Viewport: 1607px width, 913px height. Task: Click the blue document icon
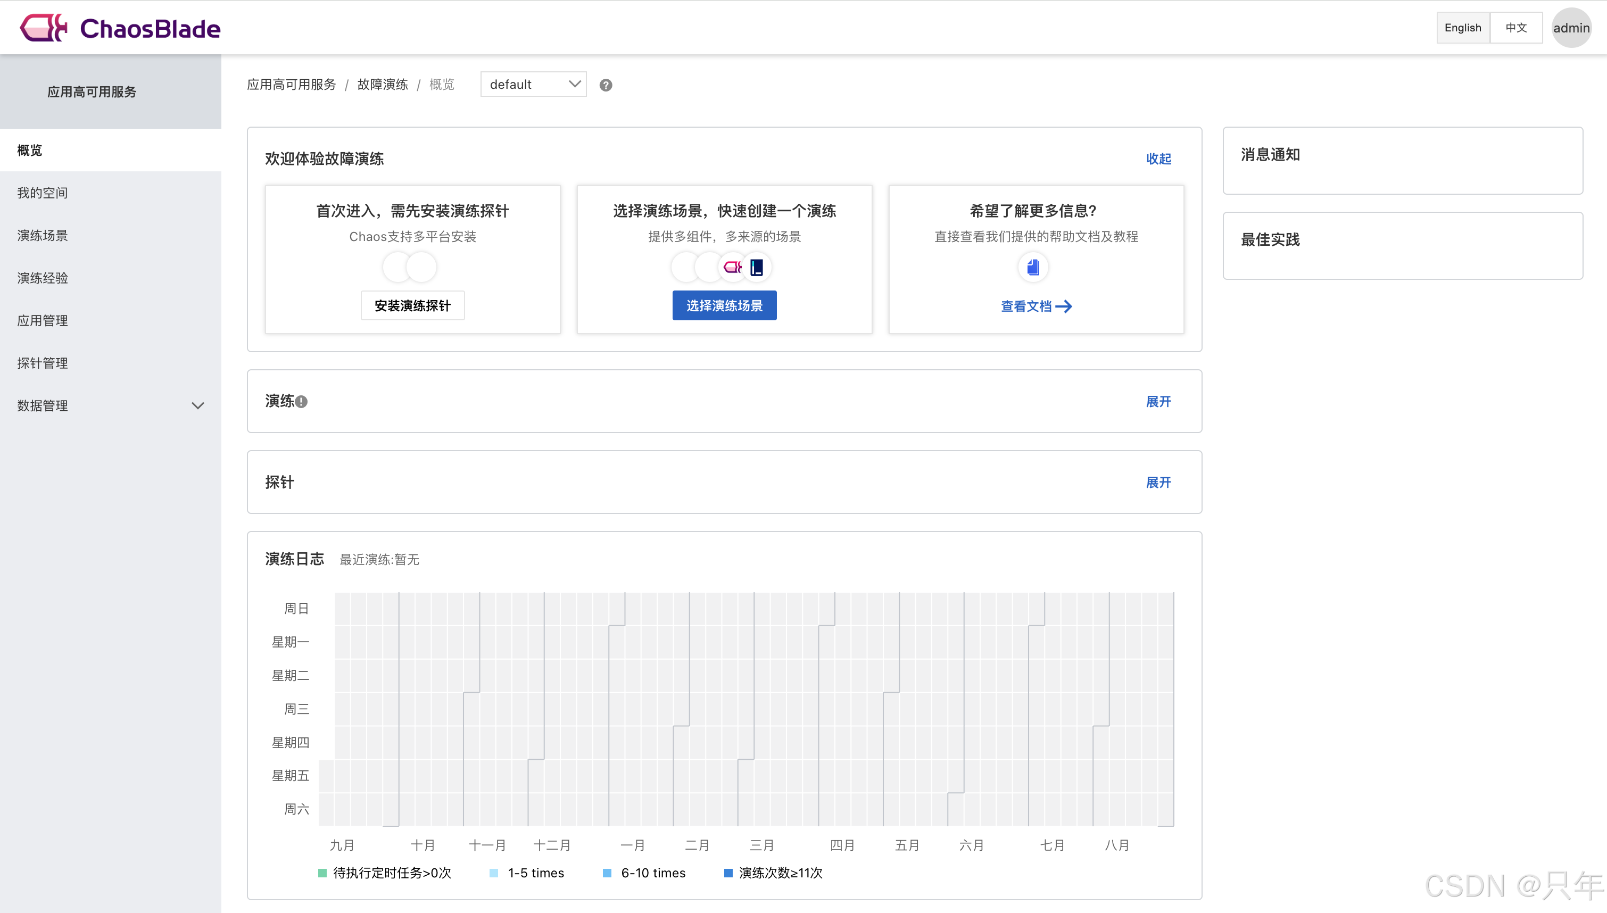tap(1033, 268)
